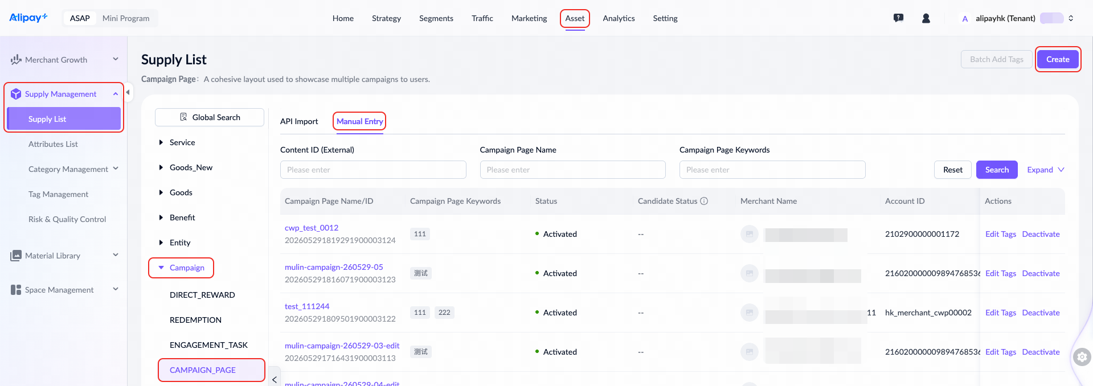1093x386 pixels.
Task: Switch to the Manual Entry tab
Action: click(360, 121)
